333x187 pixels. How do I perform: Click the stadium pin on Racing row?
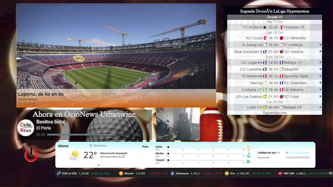coord(320,83)
